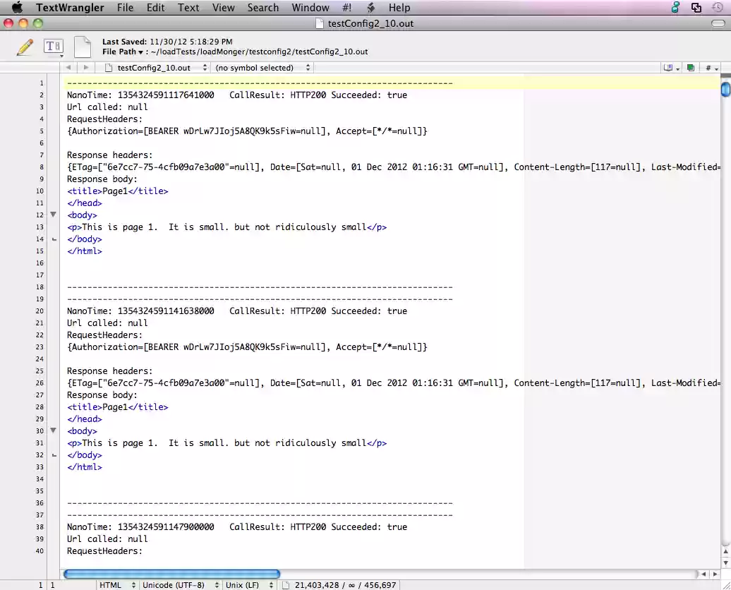This screenshot has width=731, height=590.
Task: Click the horizontal scrollbar thumb
Action: tap(171, 574)
